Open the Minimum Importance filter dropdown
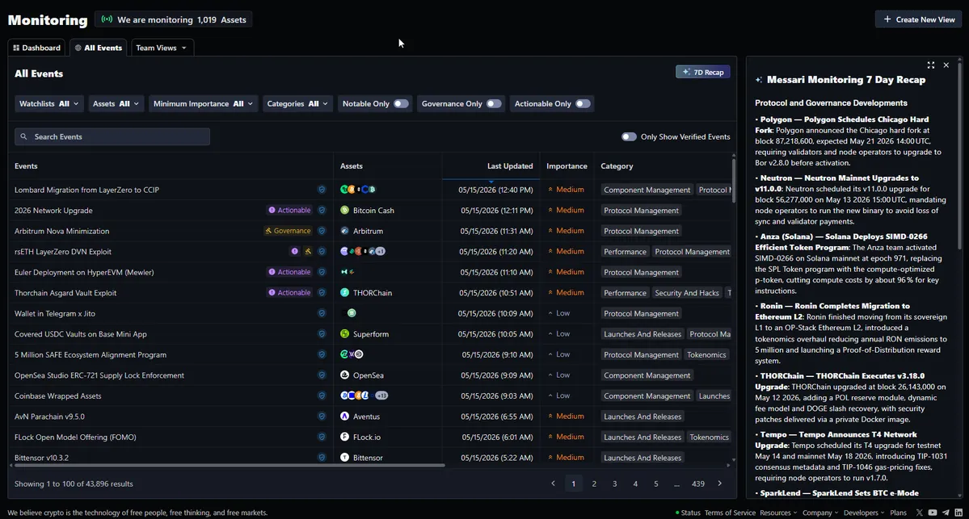The width and height of the screenshot is (969, 519). (203, 103)
